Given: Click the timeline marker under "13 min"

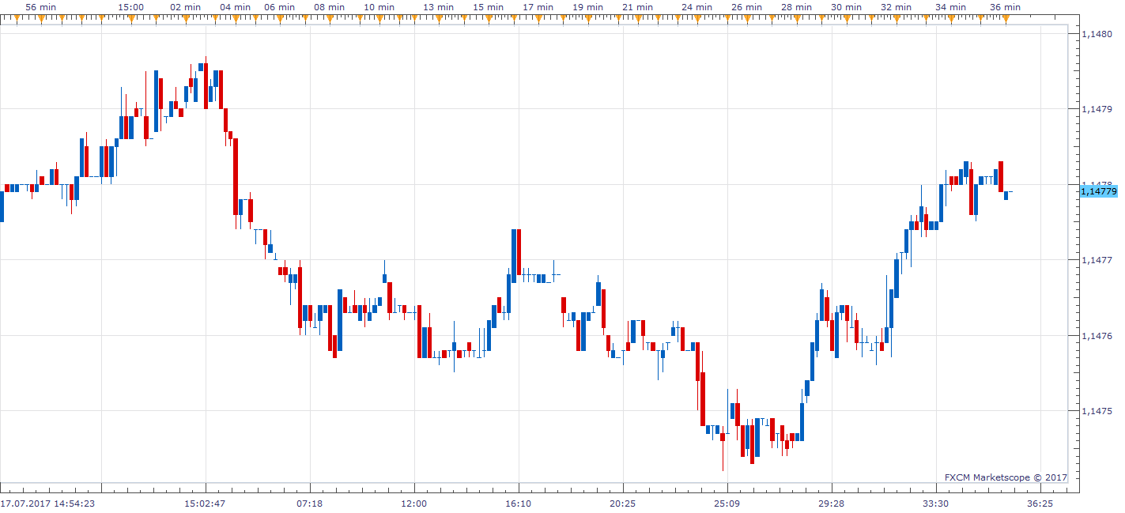Looking at the screenshot, I should (x=438, y=17).
